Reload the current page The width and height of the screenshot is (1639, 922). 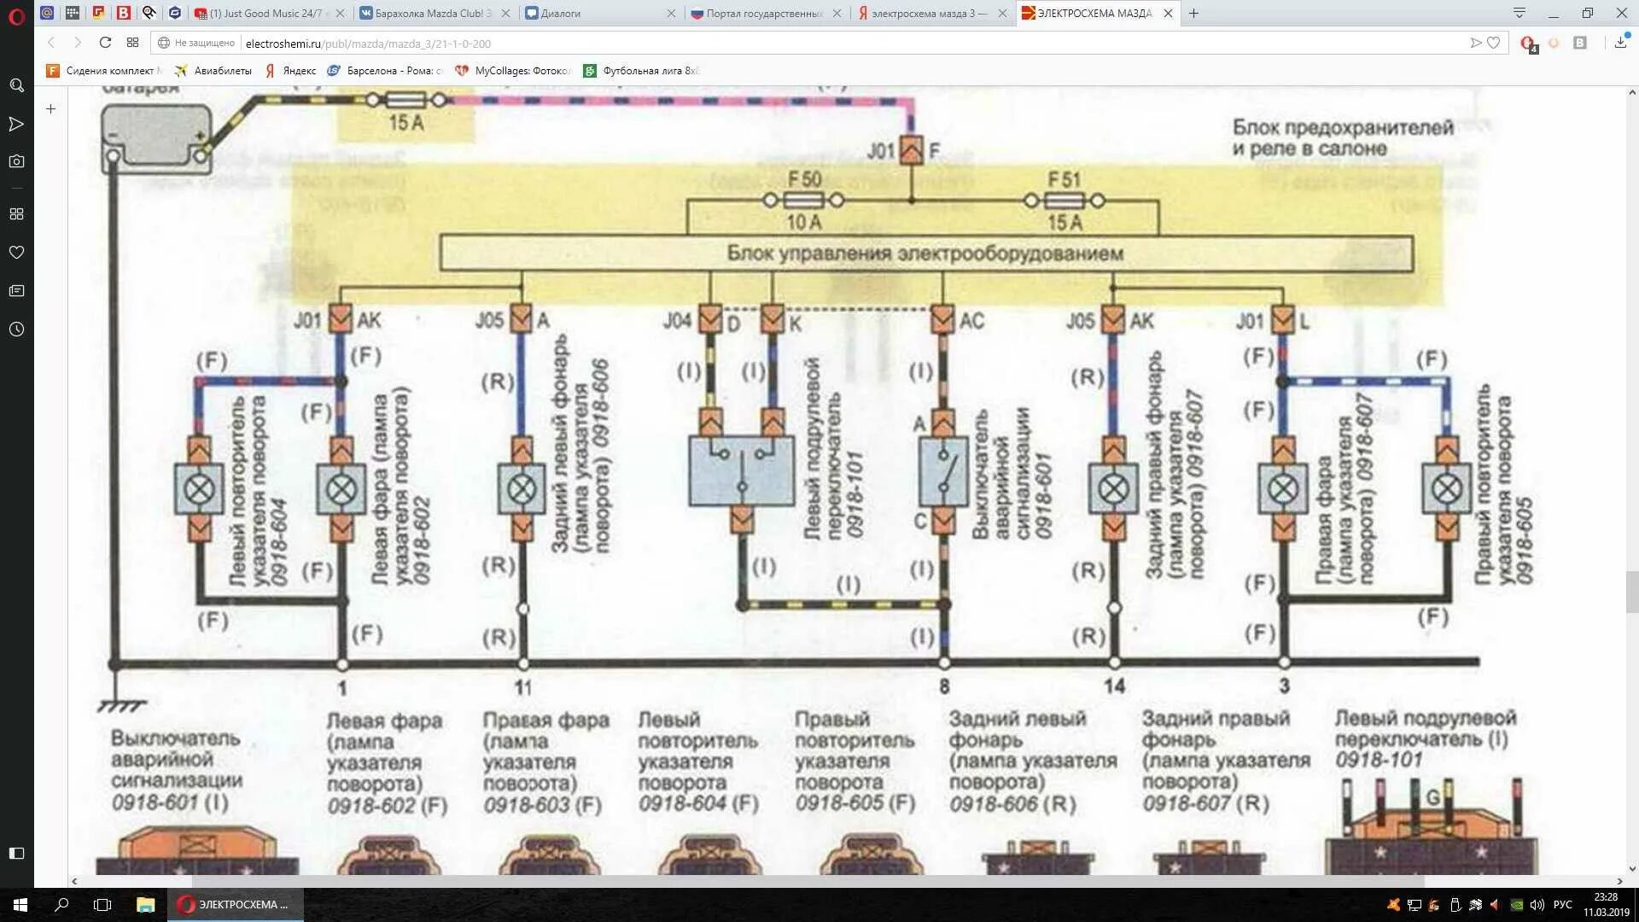coord(105,43)
